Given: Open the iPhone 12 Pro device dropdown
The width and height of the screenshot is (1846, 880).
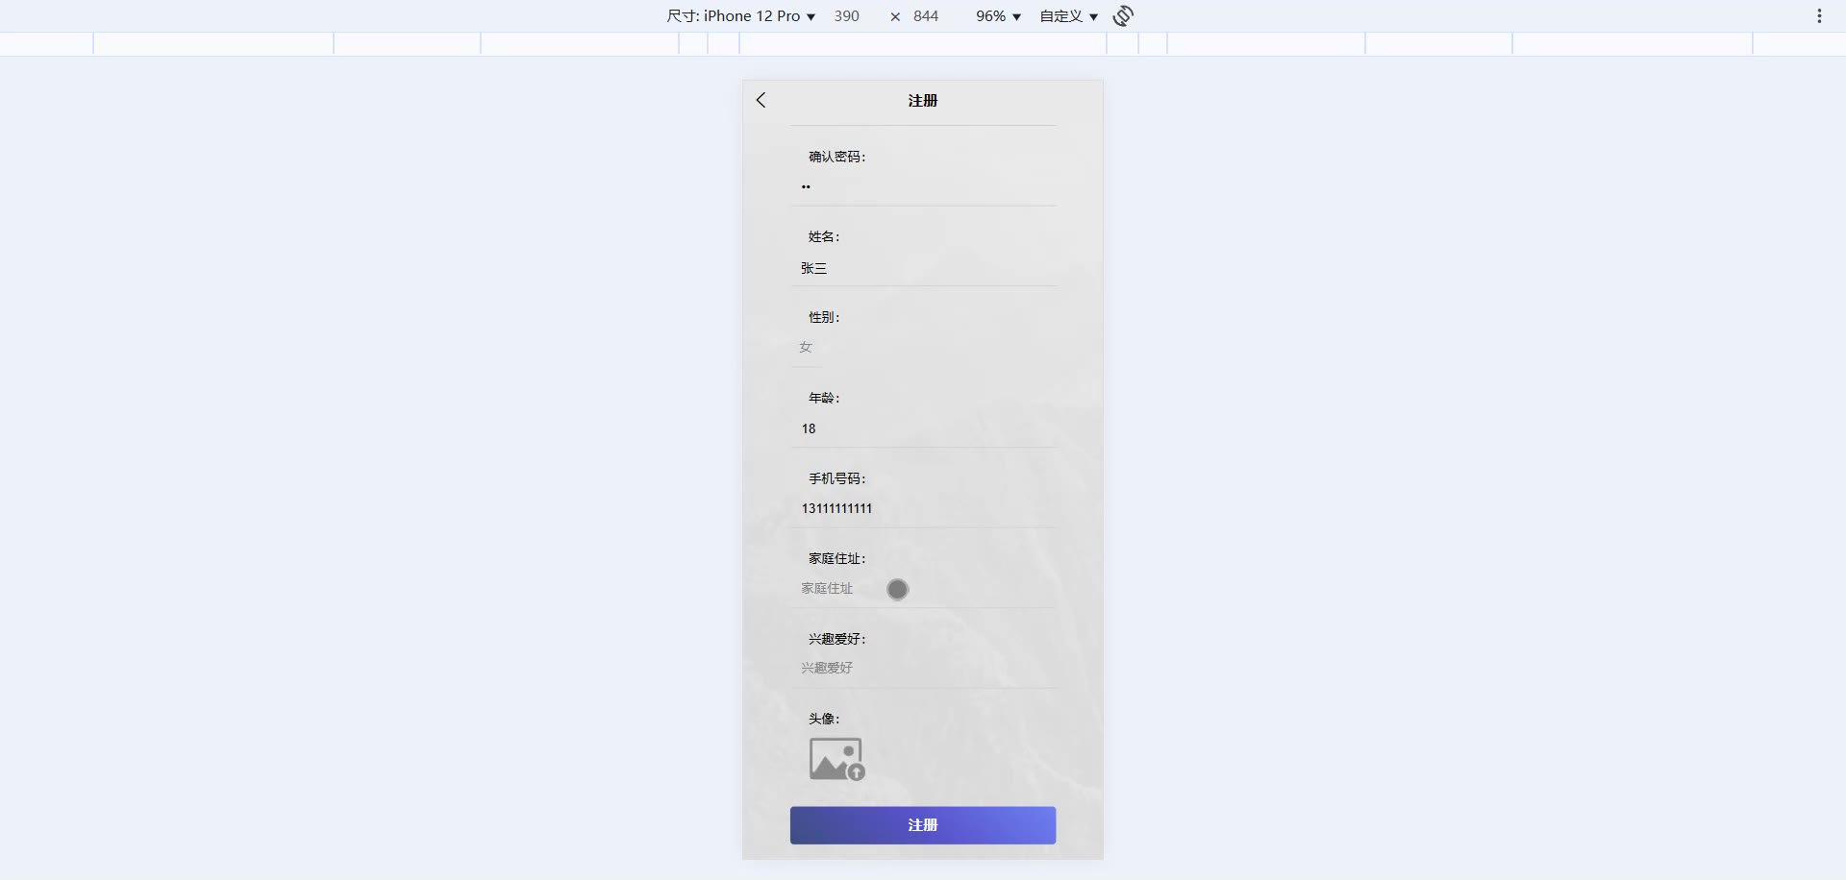Looking at the screenshot, I should coord(741,15).
